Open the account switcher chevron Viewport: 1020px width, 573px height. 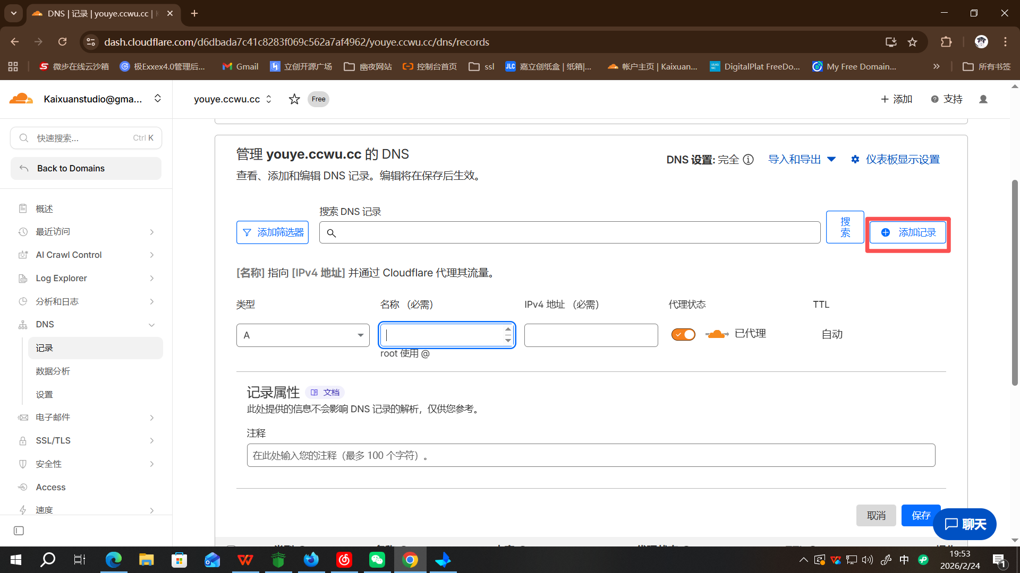click(157, 99)
